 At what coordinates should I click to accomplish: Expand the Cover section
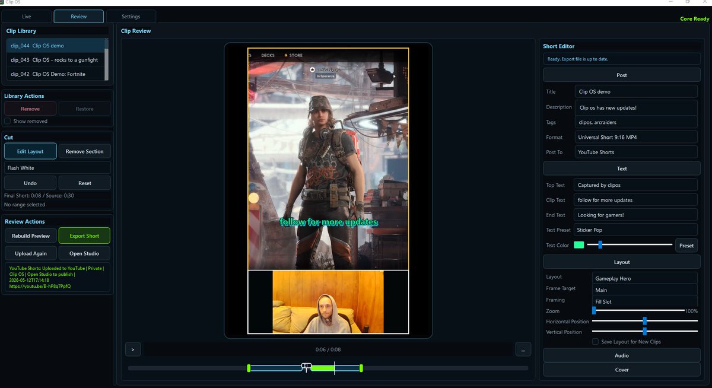pyautogui.click(x=621, y=370)
